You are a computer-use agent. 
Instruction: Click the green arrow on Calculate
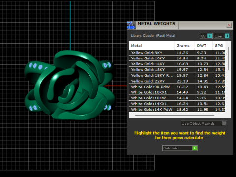click(x=195, y=148)
